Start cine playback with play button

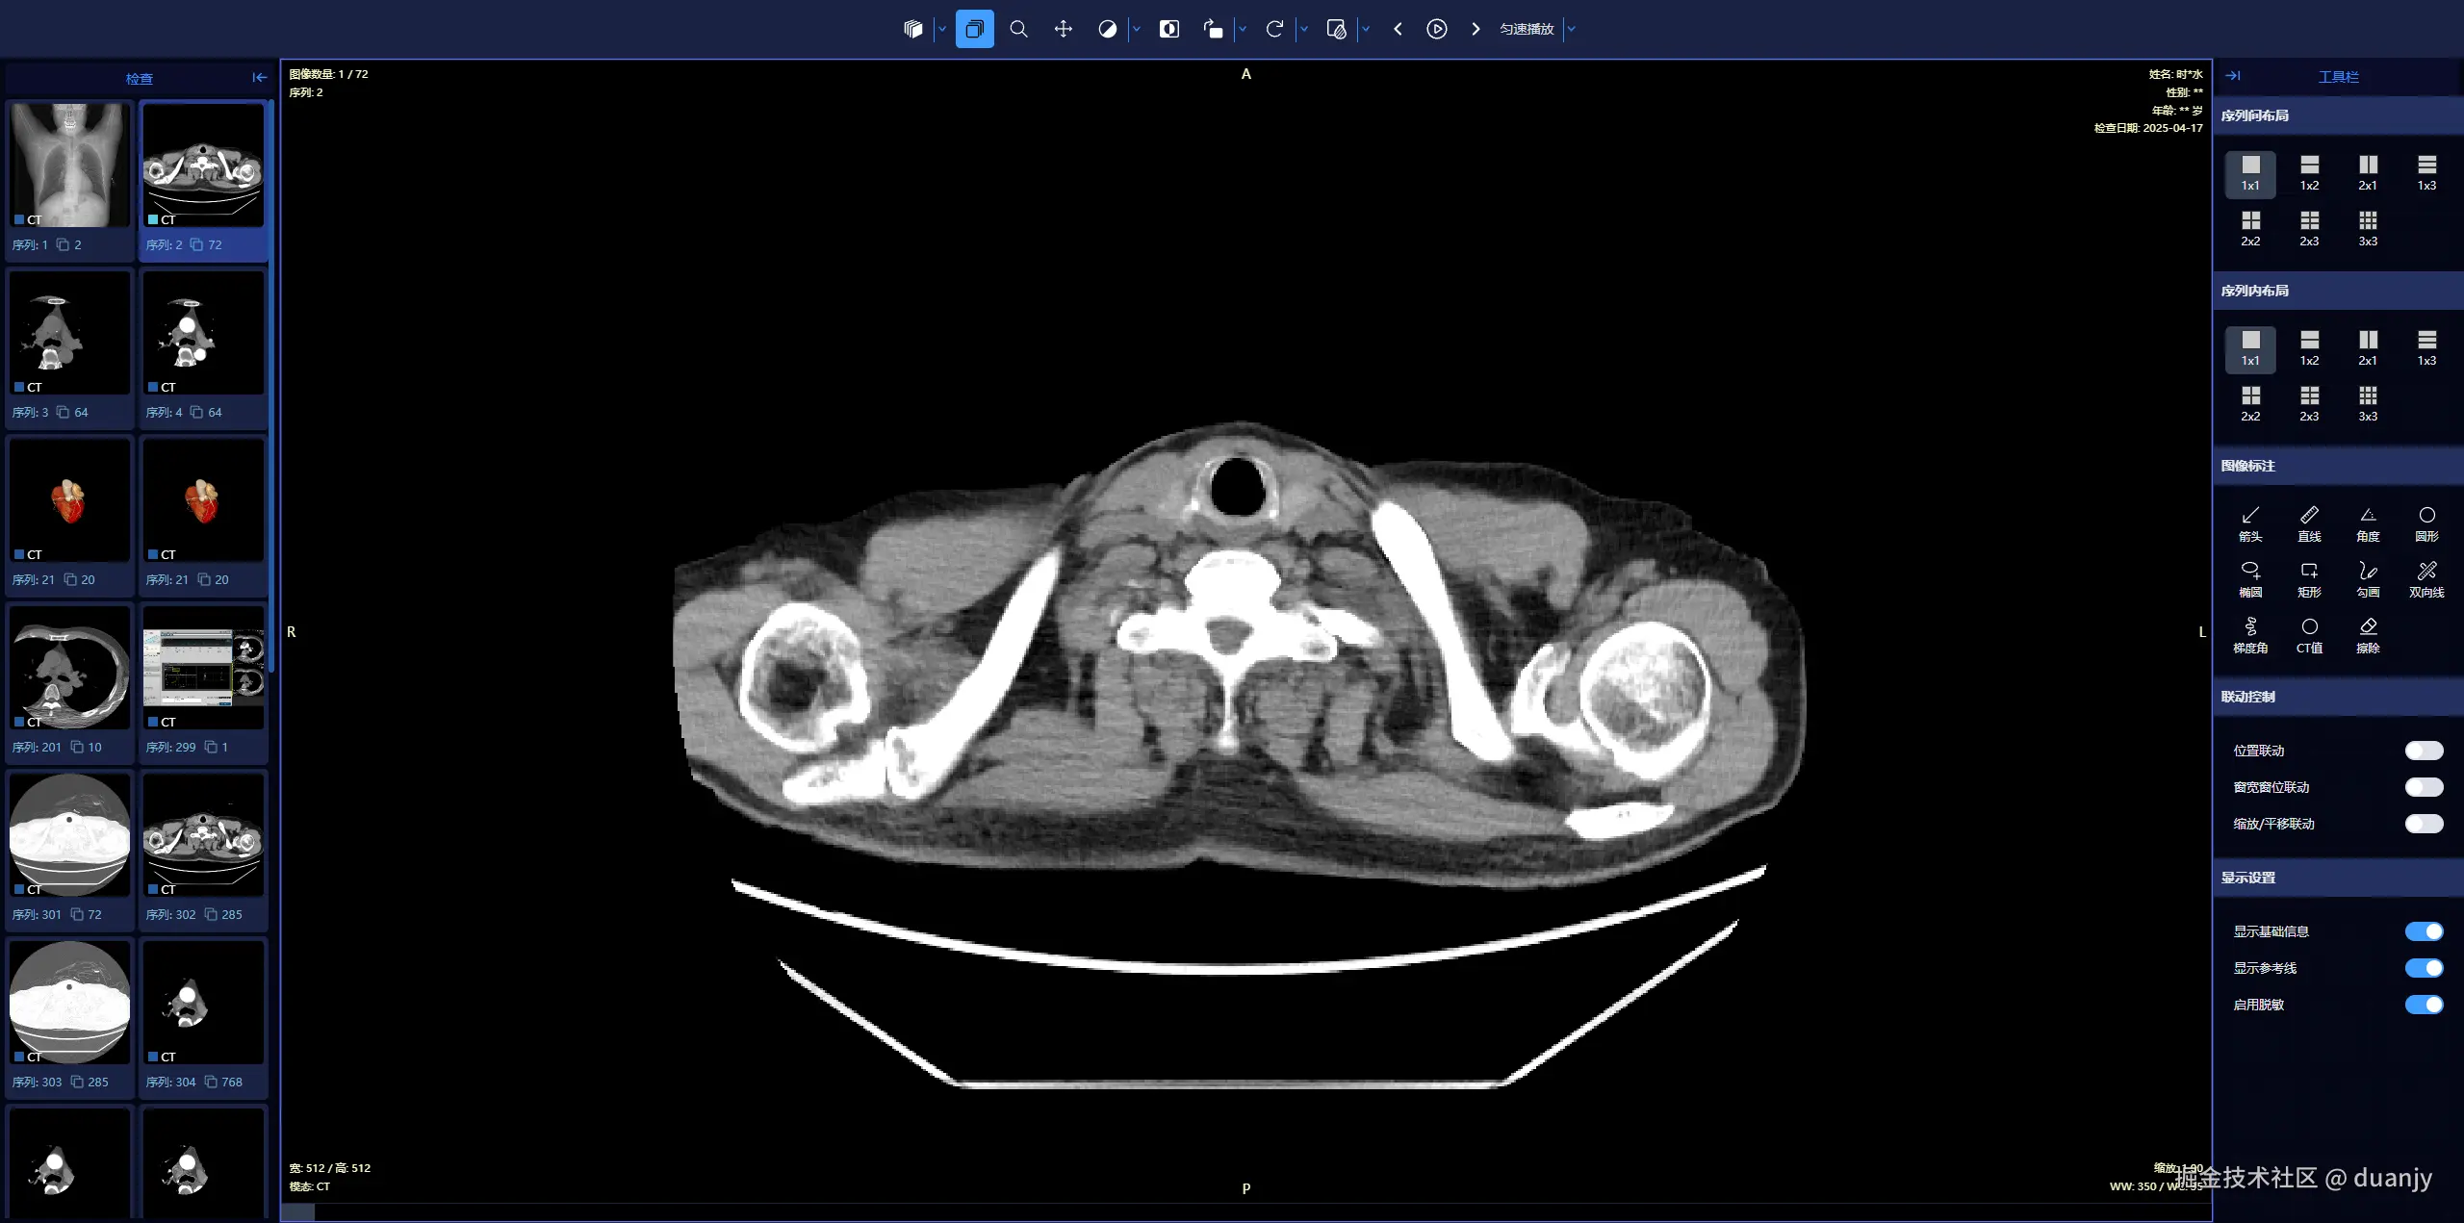coord(1436,29)
